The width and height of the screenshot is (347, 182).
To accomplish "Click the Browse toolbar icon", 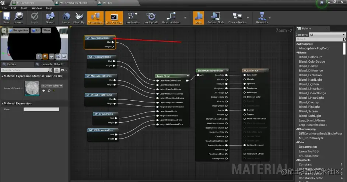I will pos(18,18).
